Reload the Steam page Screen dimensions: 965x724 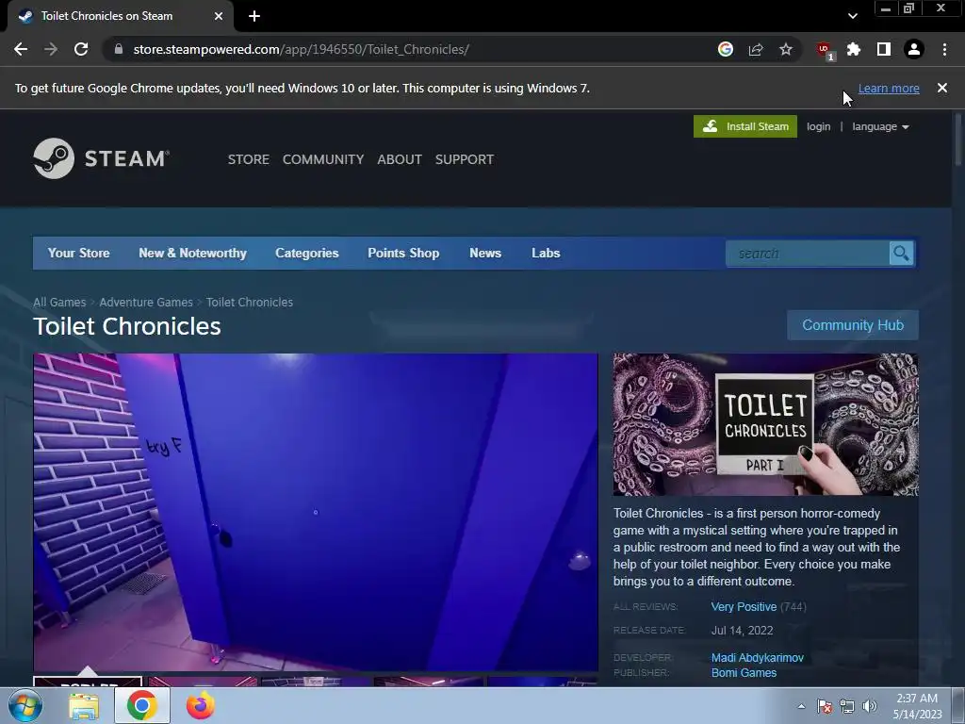(81, 49)
